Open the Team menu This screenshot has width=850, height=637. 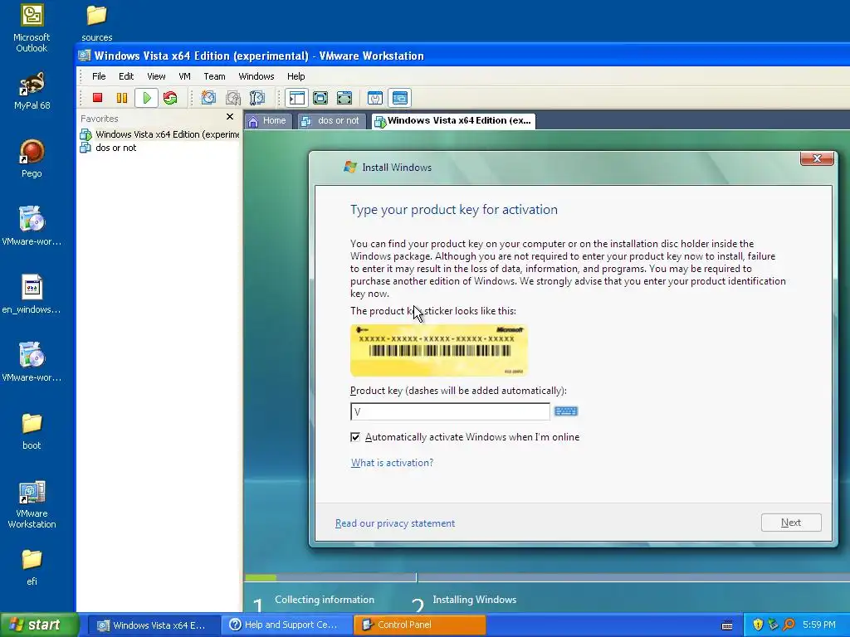click(x=214, y=76)
